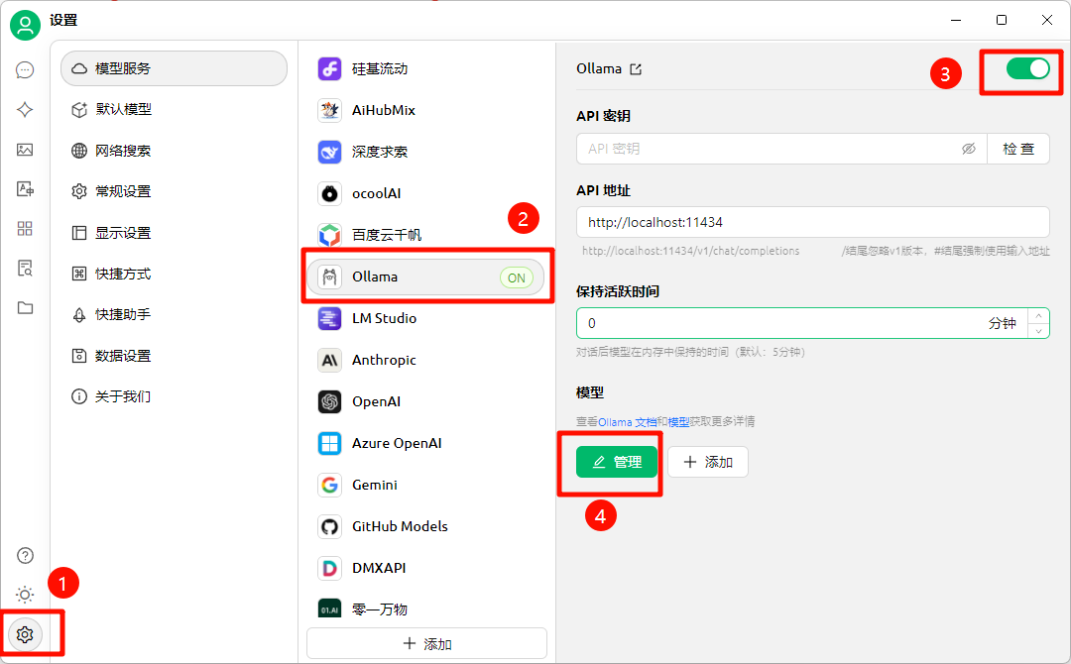This screenshot has width=1071, height=664.
Task: Open the agents sparkle icon in sidebar
Action: (x=25, y=110)
